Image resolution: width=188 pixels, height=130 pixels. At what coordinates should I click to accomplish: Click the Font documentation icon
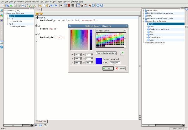click(148, 26)
